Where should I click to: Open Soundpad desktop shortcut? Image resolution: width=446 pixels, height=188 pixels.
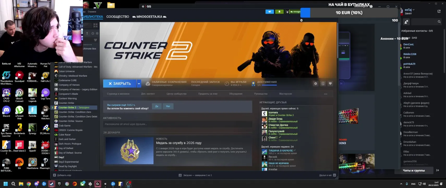19,77
